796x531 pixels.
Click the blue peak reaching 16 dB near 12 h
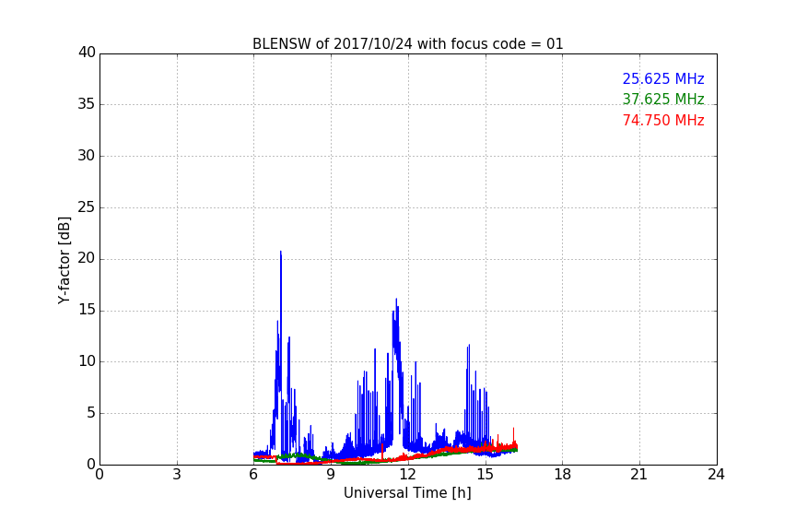click(396, 300)
